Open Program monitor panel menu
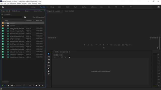This screenshot has width=161, height=90. tap(62, 11)
